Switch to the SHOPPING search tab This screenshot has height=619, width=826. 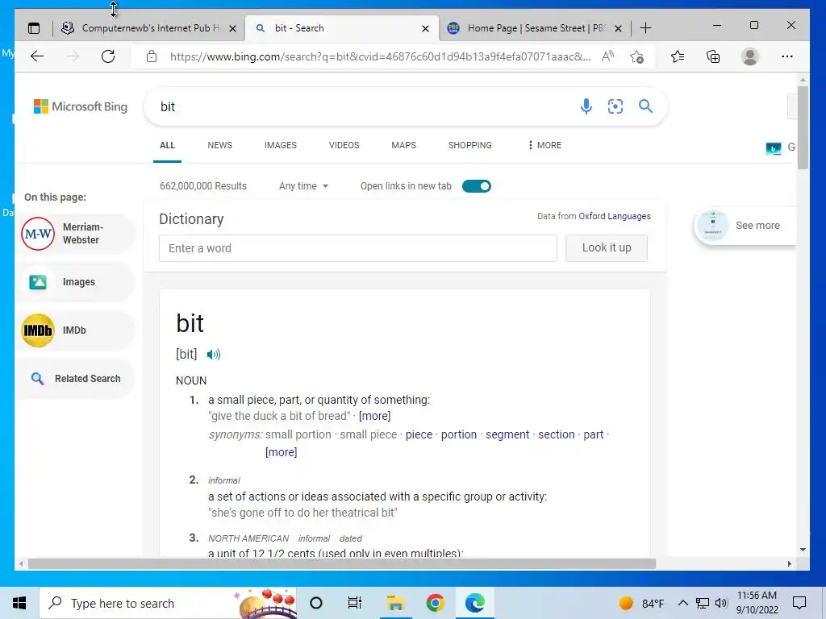pos(470,145)
